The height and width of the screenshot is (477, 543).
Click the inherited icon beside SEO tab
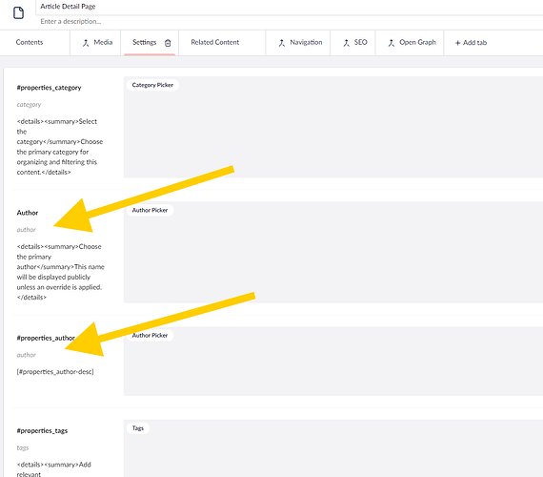pyautogui.click(x=346, y=43)
